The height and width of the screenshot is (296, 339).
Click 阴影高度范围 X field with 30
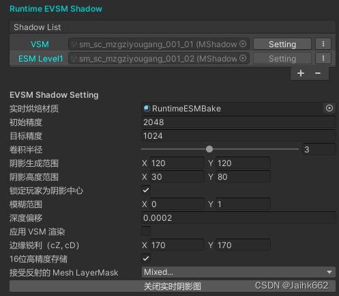[x=177, y=177]
